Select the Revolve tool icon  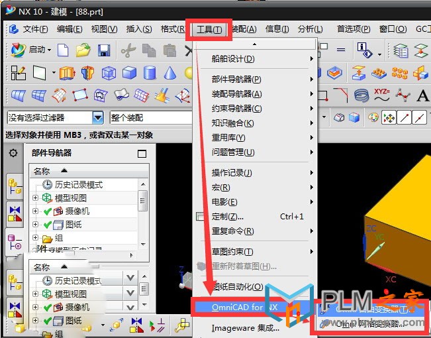pos(87,73)
